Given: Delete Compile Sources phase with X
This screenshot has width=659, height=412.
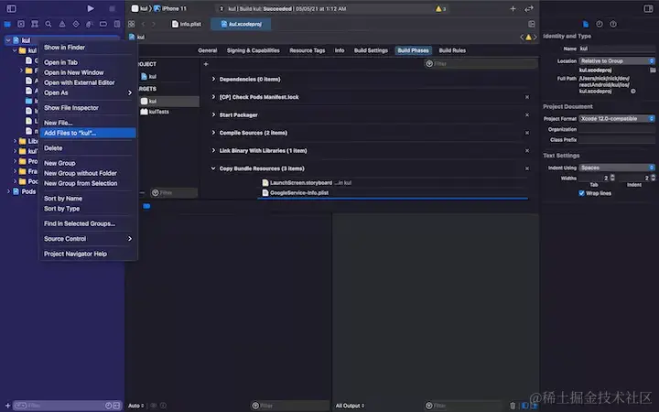Looking at the screenshot, I should 527,133.
